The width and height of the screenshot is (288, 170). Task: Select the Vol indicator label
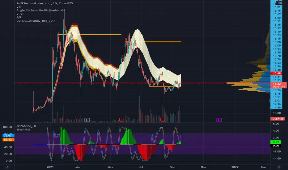pyautogui.click(x=19, y=7)
